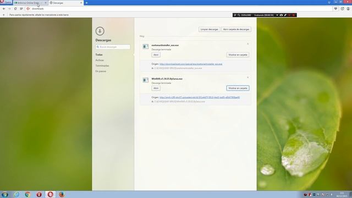Open the recorder dropdown arrow

click(x=277, y=15)
